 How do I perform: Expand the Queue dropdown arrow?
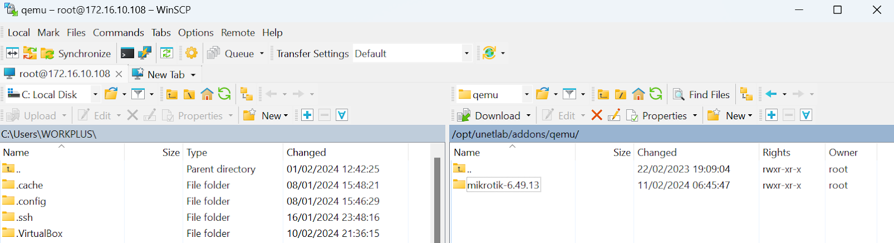(261, 54)
